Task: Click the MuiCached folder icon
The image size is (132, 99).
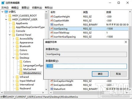Action: pyautogui.click(x=21, y=69)
